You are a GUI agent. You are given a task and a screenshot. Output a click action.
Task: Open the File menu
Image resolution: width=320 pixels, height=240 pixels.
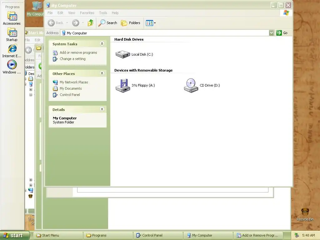50,13
